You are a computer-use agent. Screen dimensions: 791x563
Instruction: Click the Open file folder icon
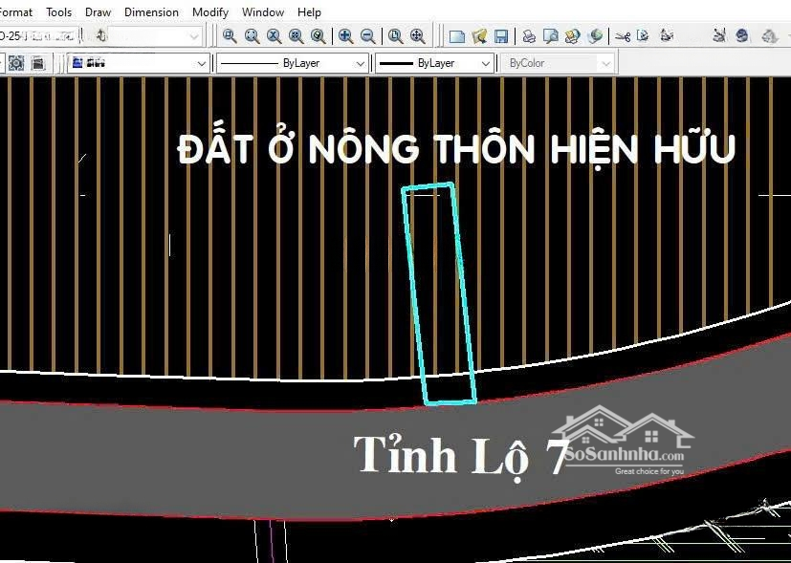[479, 36]
